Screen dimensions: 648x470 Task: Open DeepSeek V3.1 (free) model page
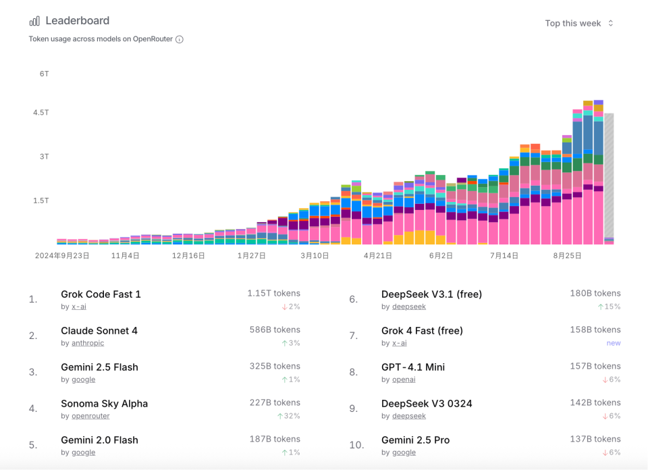click(x=431, y=294)
